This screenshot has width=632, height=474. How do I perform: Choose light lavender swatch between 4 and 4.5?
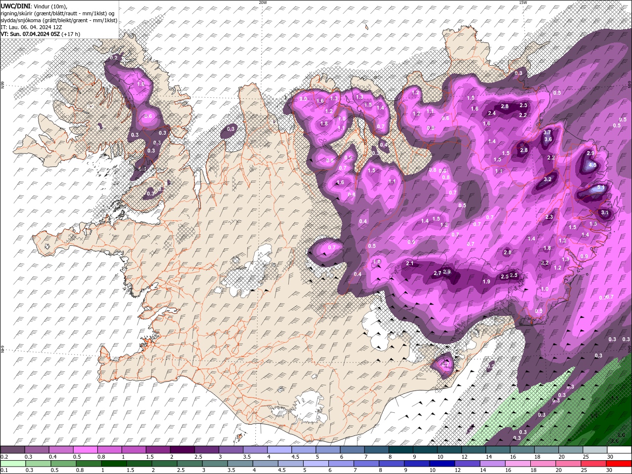pyautogui.click(x=279, y=449)
